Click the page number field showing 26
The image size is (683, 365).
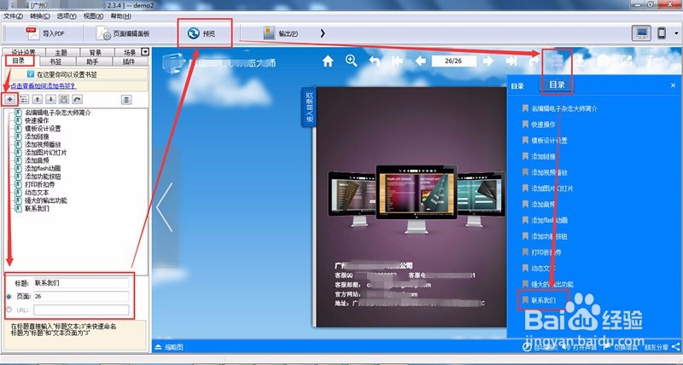[81, 297]
